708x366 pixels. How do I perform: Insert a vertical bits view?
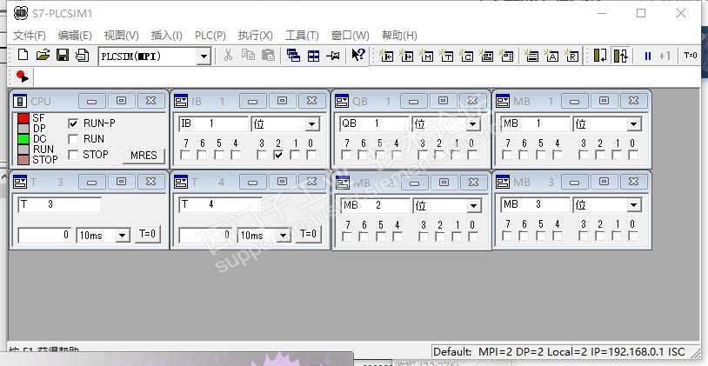[506, 56]
